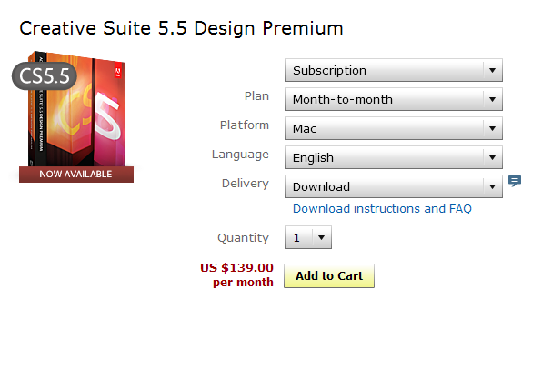Expand the Delivery dropdown showing Download
Viewport: 542px width, 389px height.
(394, 186)
